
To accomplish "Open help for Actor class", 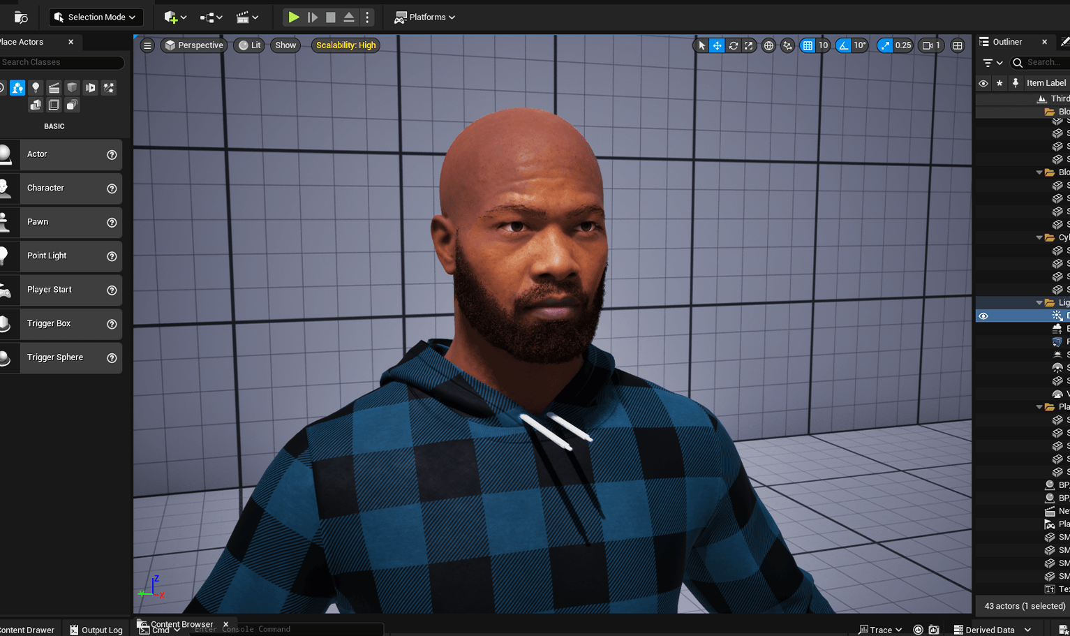I will pos(112,155).
